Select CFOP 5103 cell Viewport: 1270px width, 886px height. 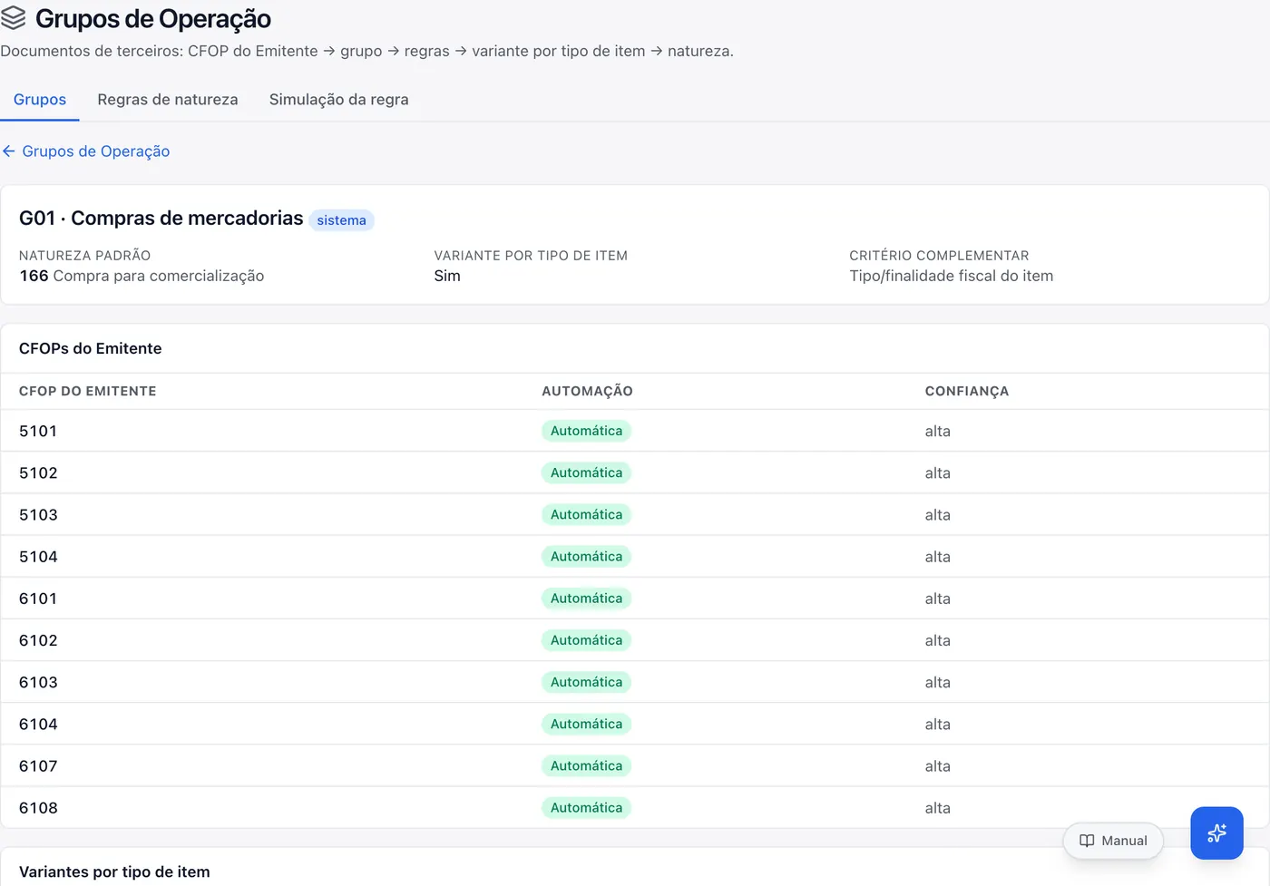(x=38, y=514)
